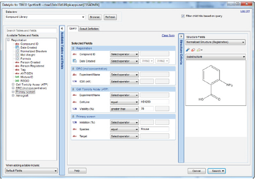Viewport: 255px width, 180px height.
Task: Click the Viability numeric type icon
Action: click(x=75, y=109)
